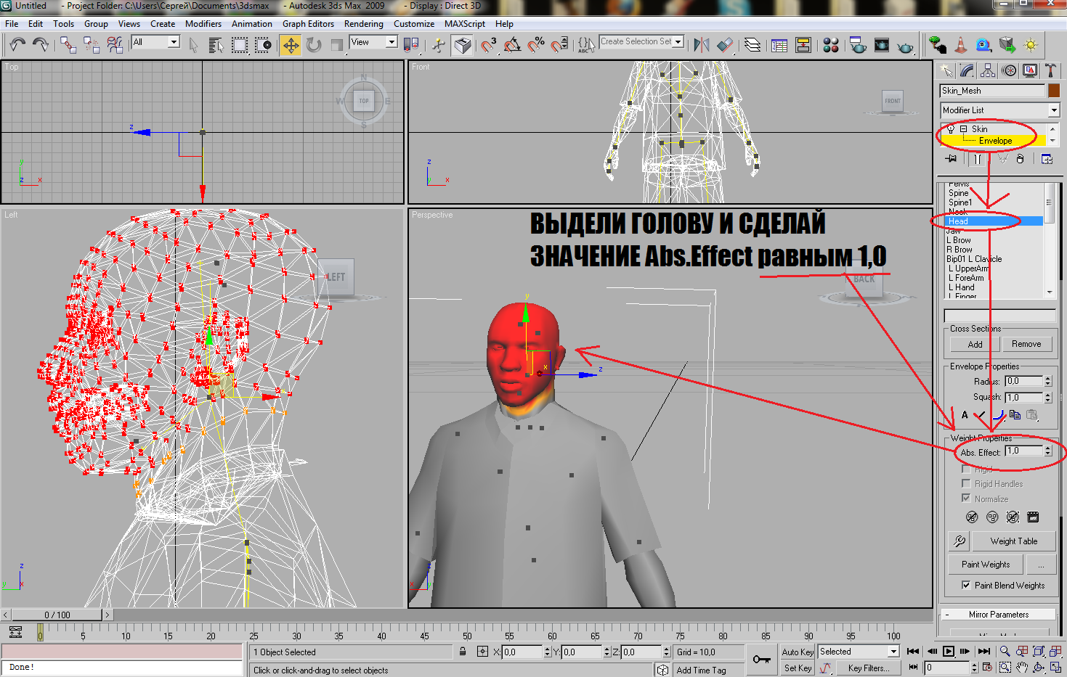Open the Schematic View icon
Image resolution: width=1067 pixels, height=677 pixels.
pyautogui.click(x=803, y=45)
